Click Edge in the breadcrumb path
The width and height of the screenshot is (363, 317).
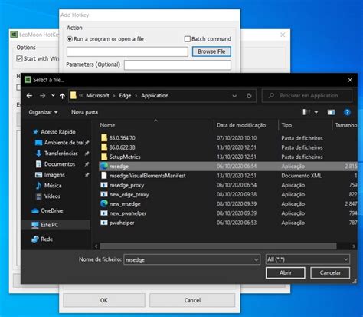pyautogui.click(x=125, y=96)
